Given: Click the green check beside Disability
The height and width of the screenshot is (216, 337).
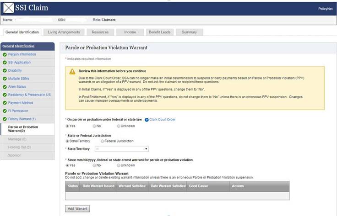Looking at the screenshot, I should click(5, 70).
